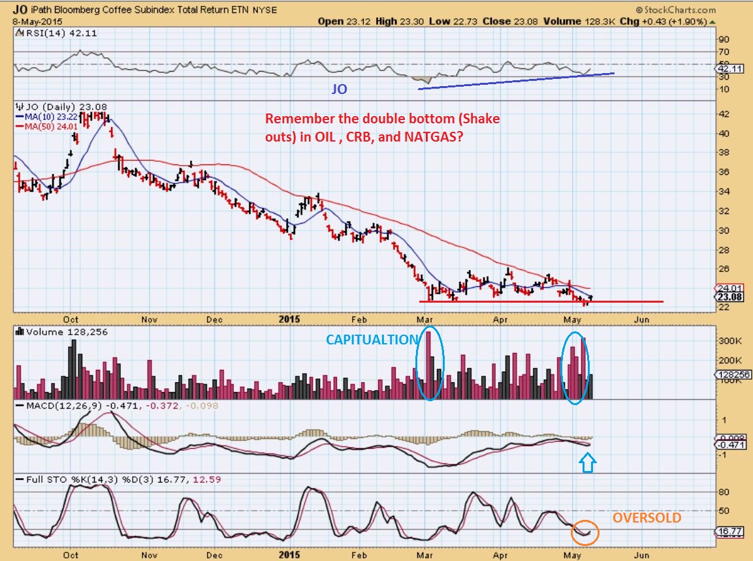Click the JO (Daily) 23.08 legend

coord(66,107)
